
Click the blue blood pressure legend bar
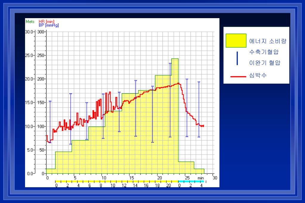(237, 58)
